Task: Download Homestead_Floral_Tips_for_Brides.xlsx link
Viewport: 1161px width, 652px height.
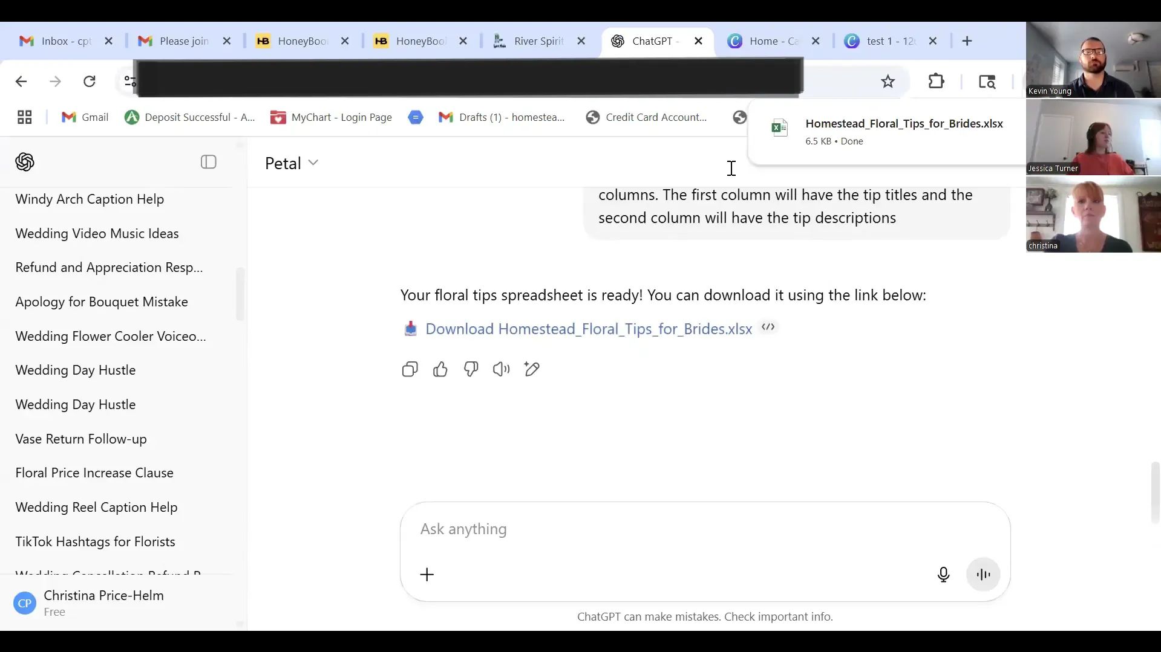Action: click(589, 329)
